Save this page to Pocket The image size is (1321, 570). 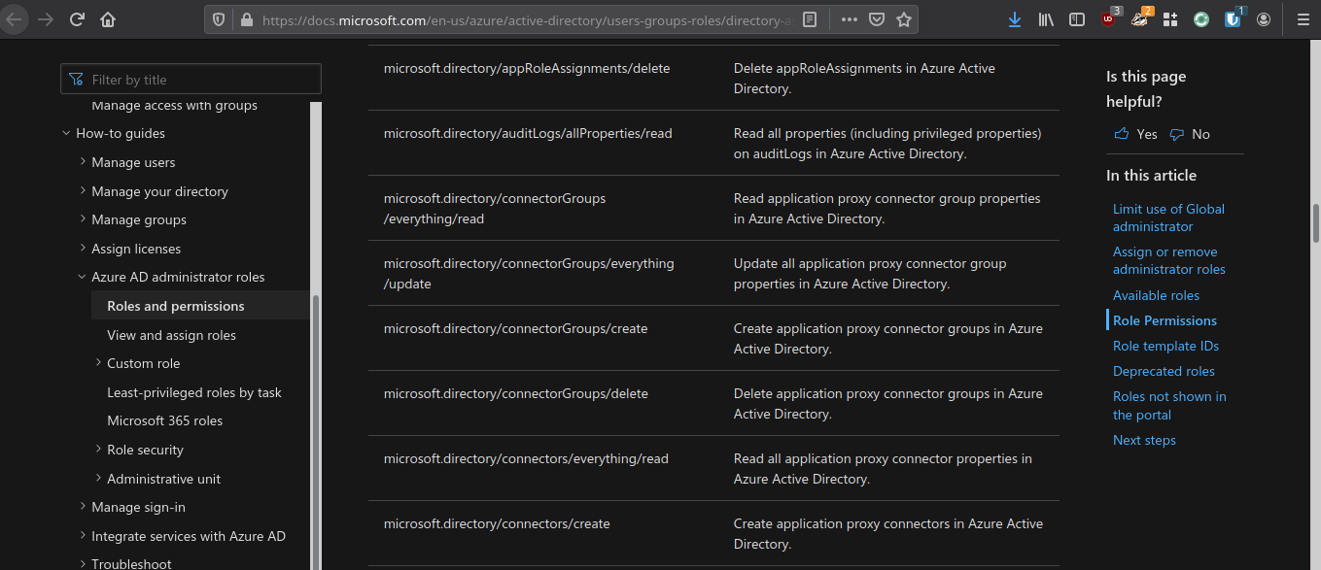877,19
